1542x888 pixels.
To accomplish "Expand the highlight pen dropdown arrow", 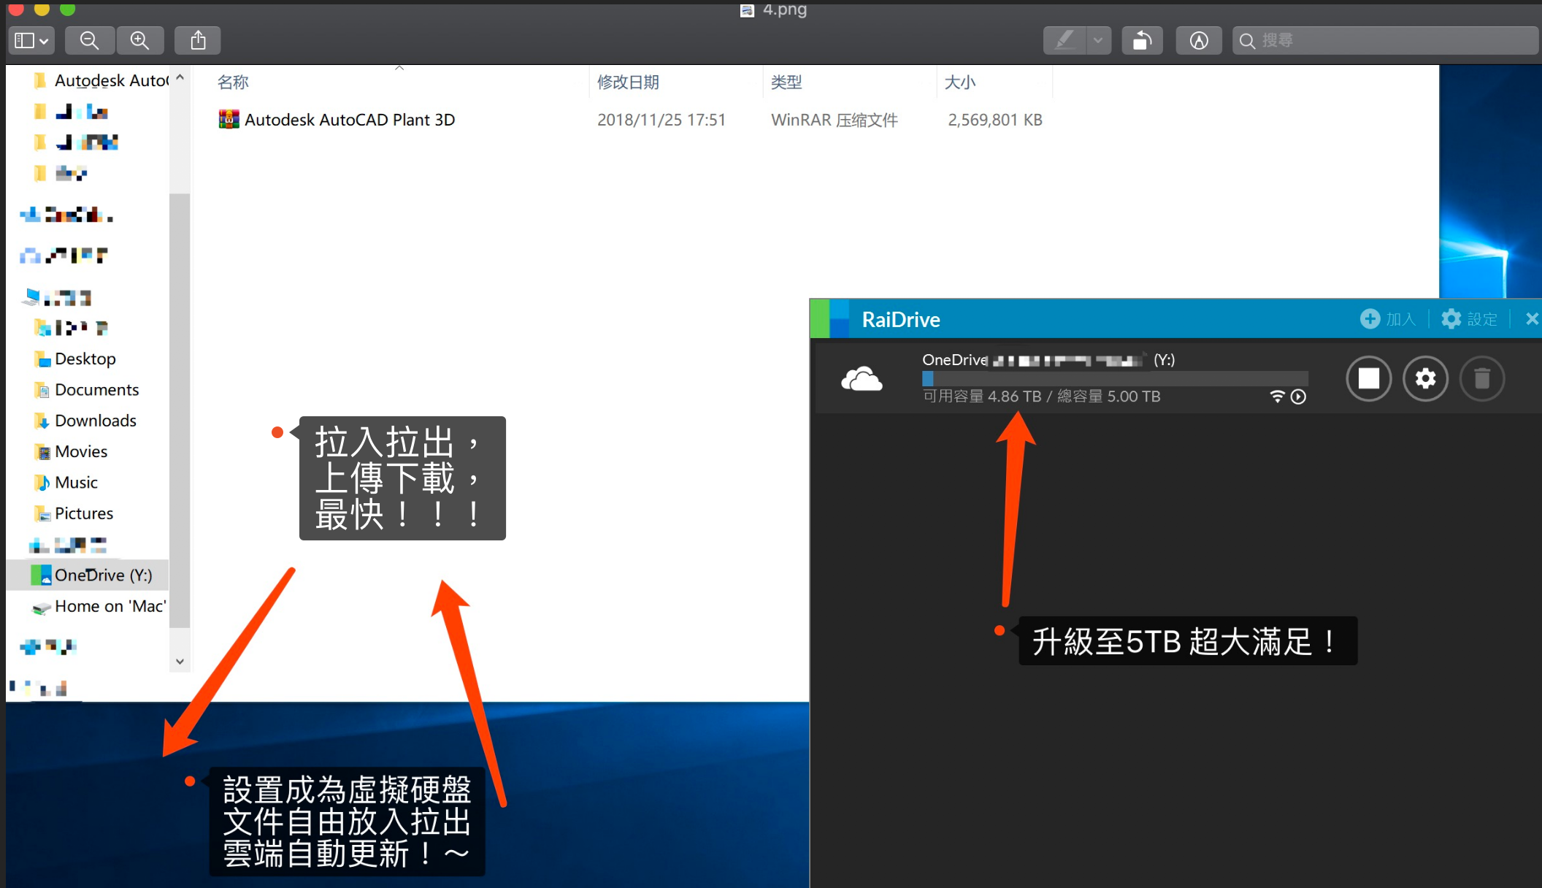I will pyautogui.click(x=1097, y=41).
